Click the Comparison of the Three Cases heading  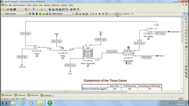(105, 81)
